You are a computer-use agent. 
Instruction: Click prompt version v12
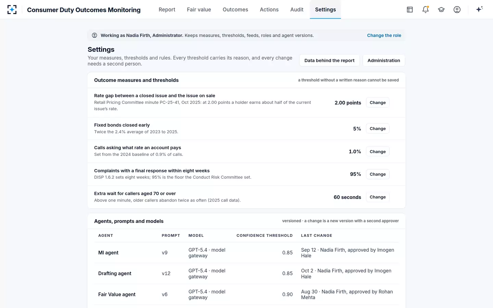(166, 273)
